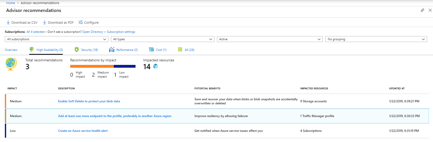Click the Security shield tab icon
The width and height of the screenshot is (433, 142).
pos(77,49)
